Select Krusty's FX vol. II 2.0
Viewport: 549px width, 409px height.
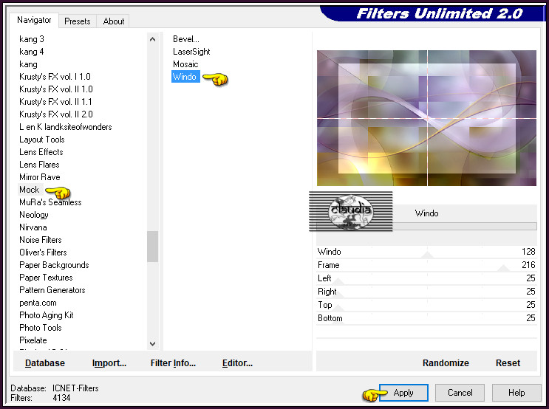(x=56, y=114)
